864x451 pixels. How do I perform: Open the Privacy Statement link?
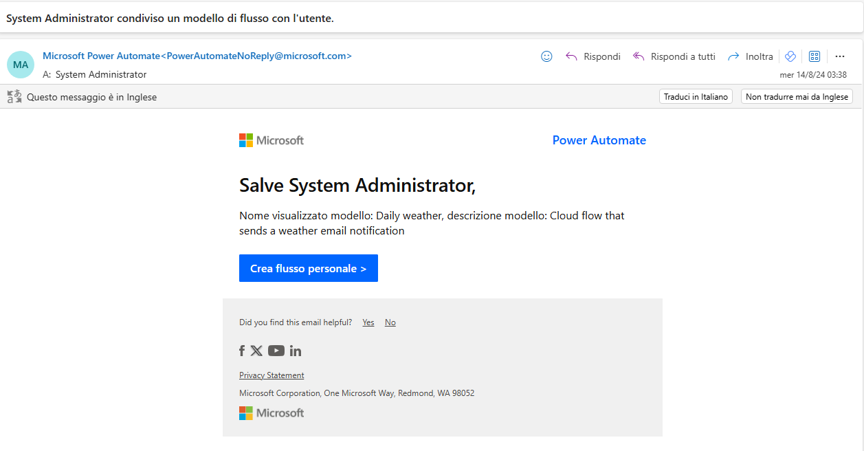click(x=272, y=375)
